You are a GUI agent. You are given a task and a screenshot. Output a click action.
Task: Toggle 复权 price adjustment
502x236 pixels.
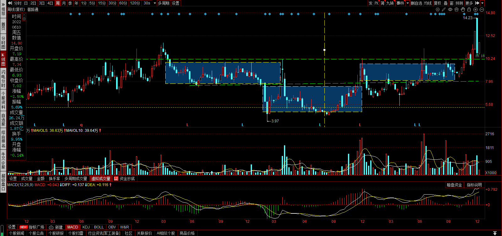(437, 3)
